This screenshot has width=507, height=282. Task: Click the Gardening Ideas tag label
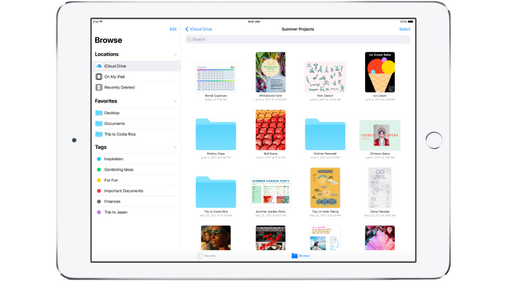(x=119, y=170)
